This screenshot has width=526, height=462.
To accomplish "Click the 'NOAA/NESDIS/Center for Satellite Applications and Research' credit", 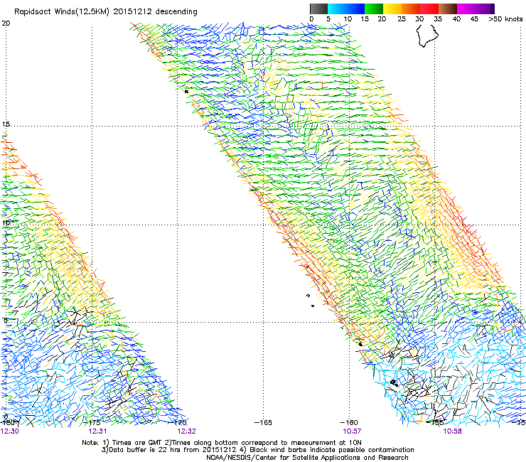I will click(307, 458).
